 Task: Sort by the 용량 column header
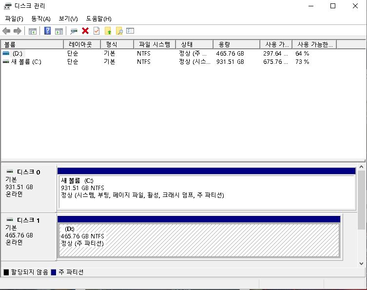click(x=236, y=44)
